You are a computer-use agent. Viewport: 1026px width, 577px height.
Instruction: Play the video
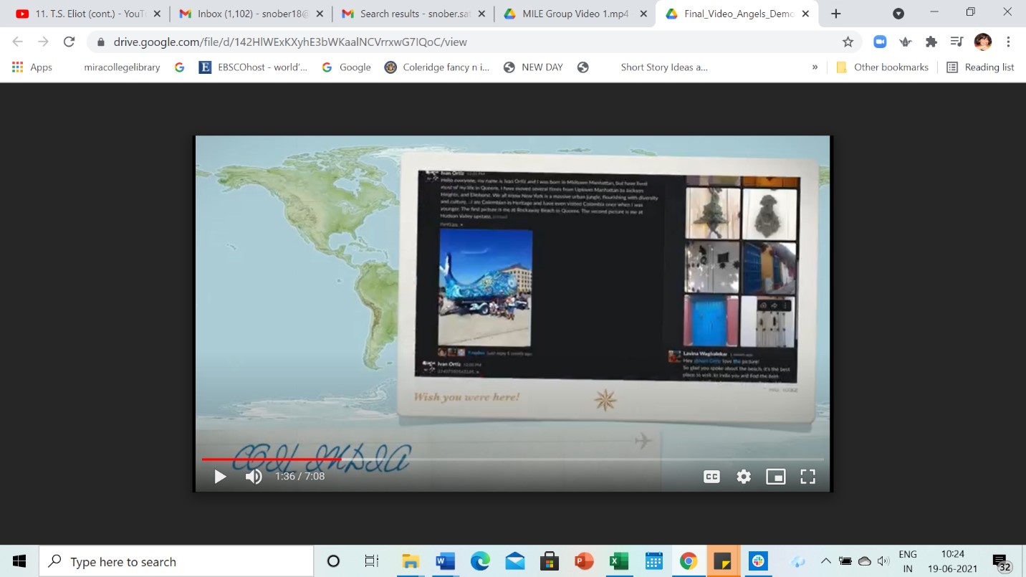pyautogui.click(x=220, y=477)
